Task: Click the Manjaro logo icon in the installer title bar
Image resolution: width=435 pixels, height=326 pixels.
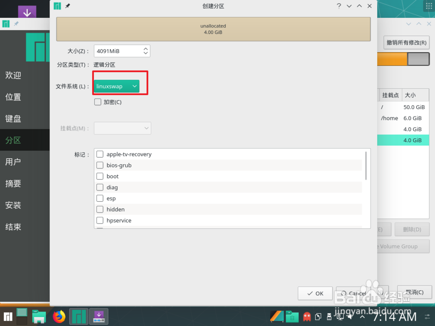Action: coord(6,24)
